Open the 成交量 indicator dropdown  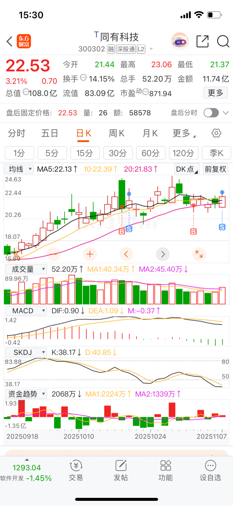(x=26, y=269)
